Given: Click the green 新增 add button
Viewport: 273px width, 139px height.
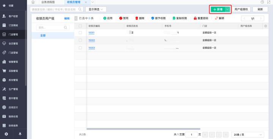Looking at the screenshot, I should coord(218,9).
